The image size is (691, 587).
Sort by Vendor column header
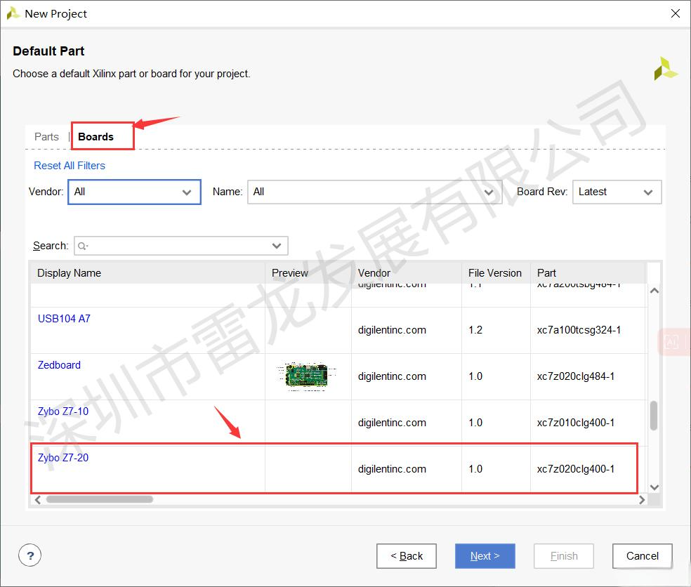coord(407,273)
